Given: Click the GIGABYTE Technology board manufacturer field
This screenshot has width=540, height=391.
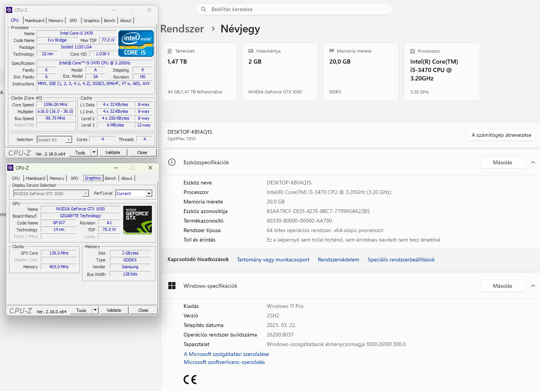Looking at the screenshot, I should coord(81,216).
